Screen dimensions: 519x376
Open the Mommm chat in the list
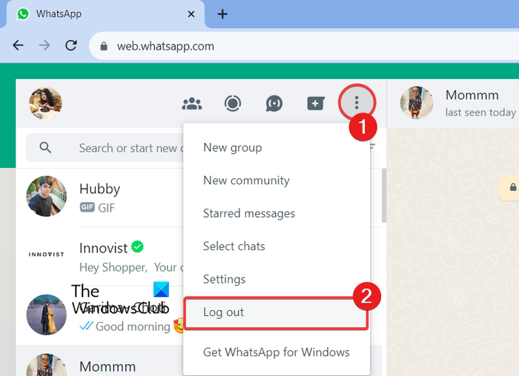tap(99, 361)
